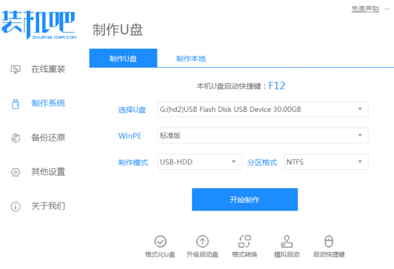Switch to the 制作本地 tab
The height and width of the screenshot is (269, 394).
pyautogui.click(x=191, y=58)
